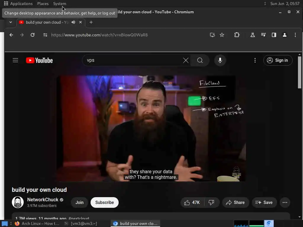The width and height of the screenshot is (303, 227).
Task: Dislike the video
Action: coord(212,202)
